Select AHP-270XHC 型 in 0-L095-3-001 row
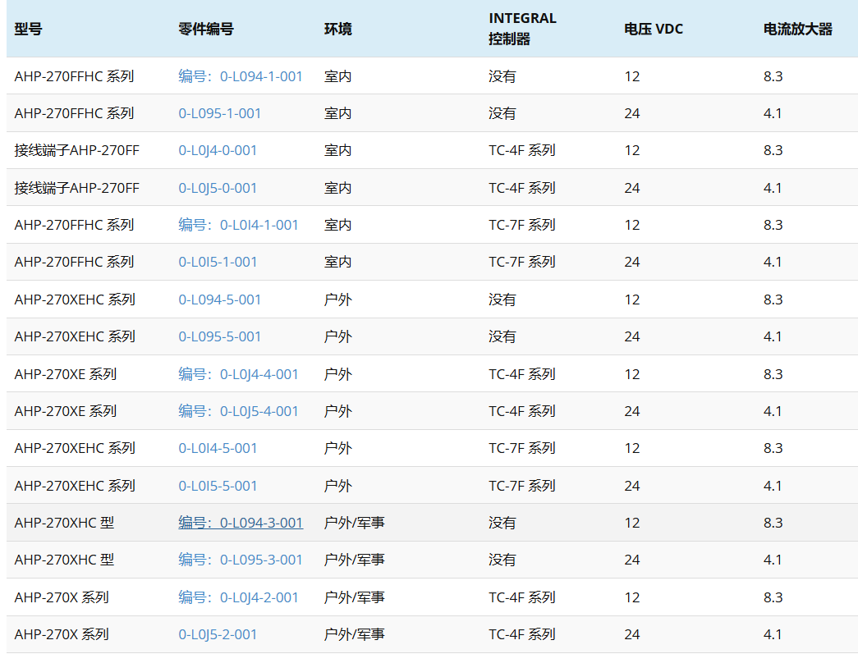Image resolution: width=858 pixels, height=654 pixels. click(x=64, y=560)
